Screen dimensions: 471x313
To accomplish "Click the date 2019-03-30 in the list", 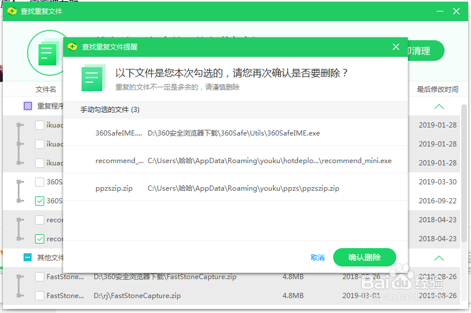I will coord(438,181).
